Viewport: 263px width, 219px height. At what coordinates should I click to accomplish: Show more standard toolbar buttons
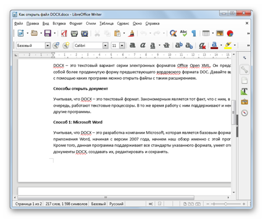coord(249,33)
